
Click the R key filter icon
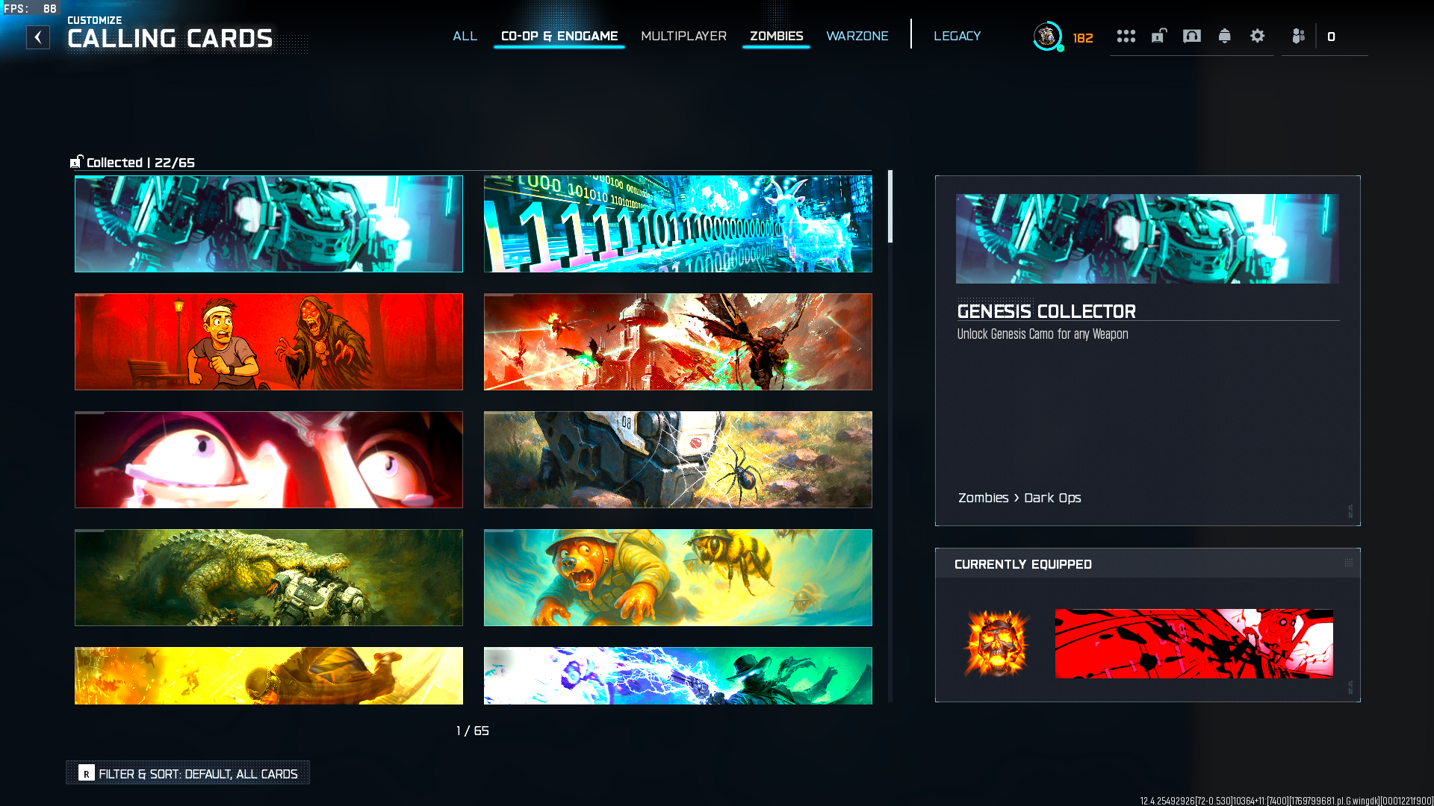tap(87, 773)
